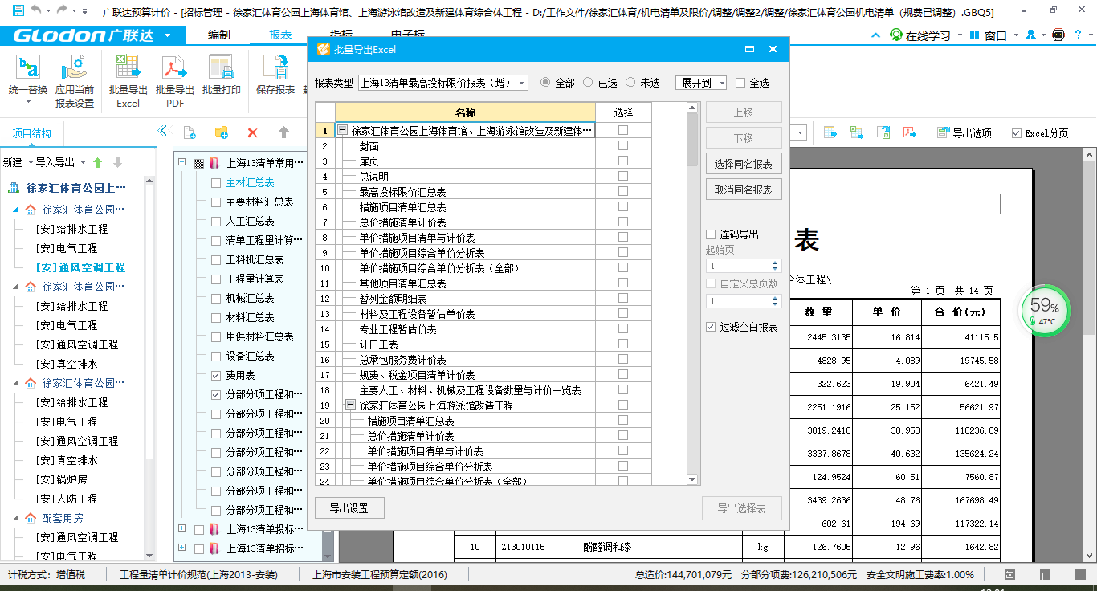The width and height of the screenshot is (1097, 591).
Task: Click the 59% temperature widget
Action: point(1045,311)
